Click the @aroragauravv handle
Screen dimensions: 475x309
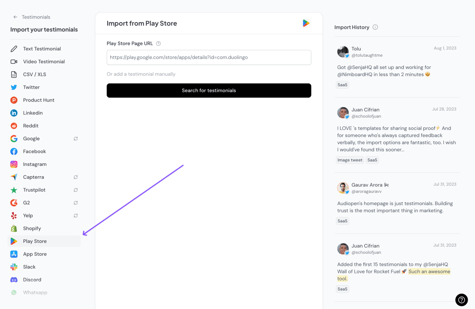click(366, 191)
